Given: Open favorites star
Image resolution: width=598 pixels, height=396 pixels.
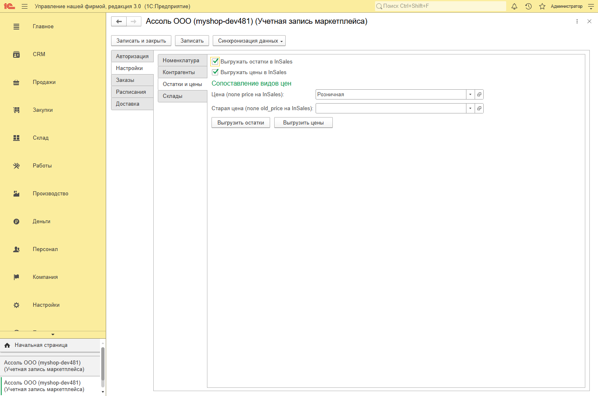Looking at the screenshot, I should pos(542,6).
